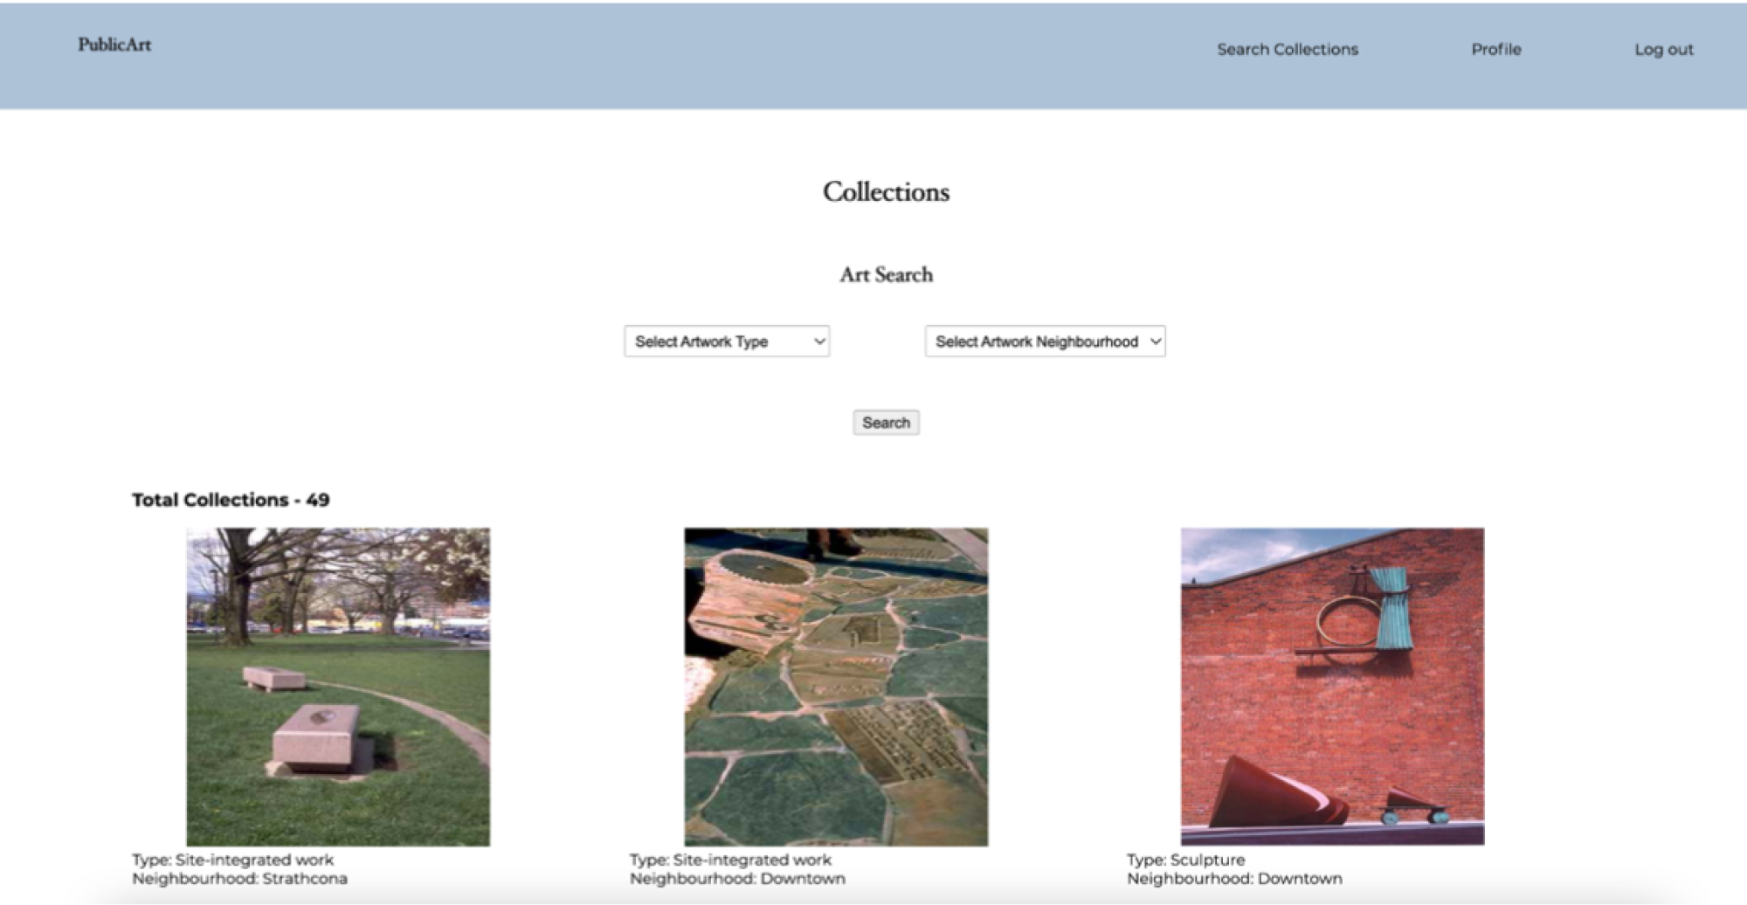Click "Type: Site-integrated work" above Strathcona
Viewport: 1747px width, 905px height.
[x=232, y=860]
